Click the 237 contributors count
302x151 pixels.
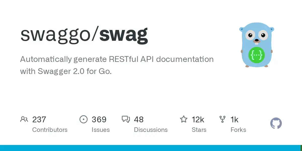pyautogui.click(x=39, y=119)
